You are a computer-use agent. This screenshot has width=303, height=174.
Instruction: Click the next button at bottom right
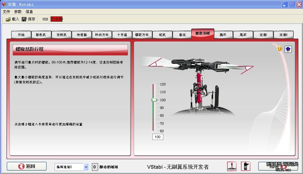point(278,166)
